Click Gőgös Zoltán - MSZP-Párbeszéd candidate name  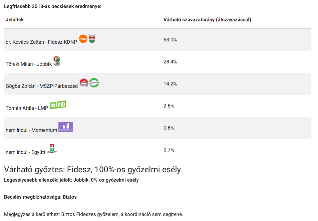(42, 86)
